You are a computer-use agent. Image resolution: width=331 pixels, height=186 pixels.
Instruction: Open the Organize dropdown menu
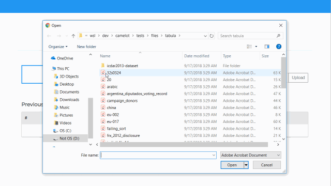click(x=58, y=47)
